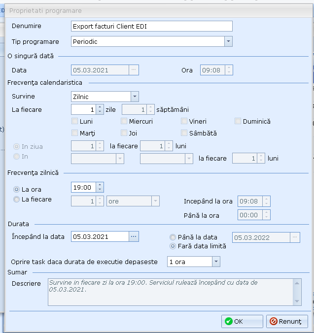Open the Tip programare dropdown

point(228,41)
